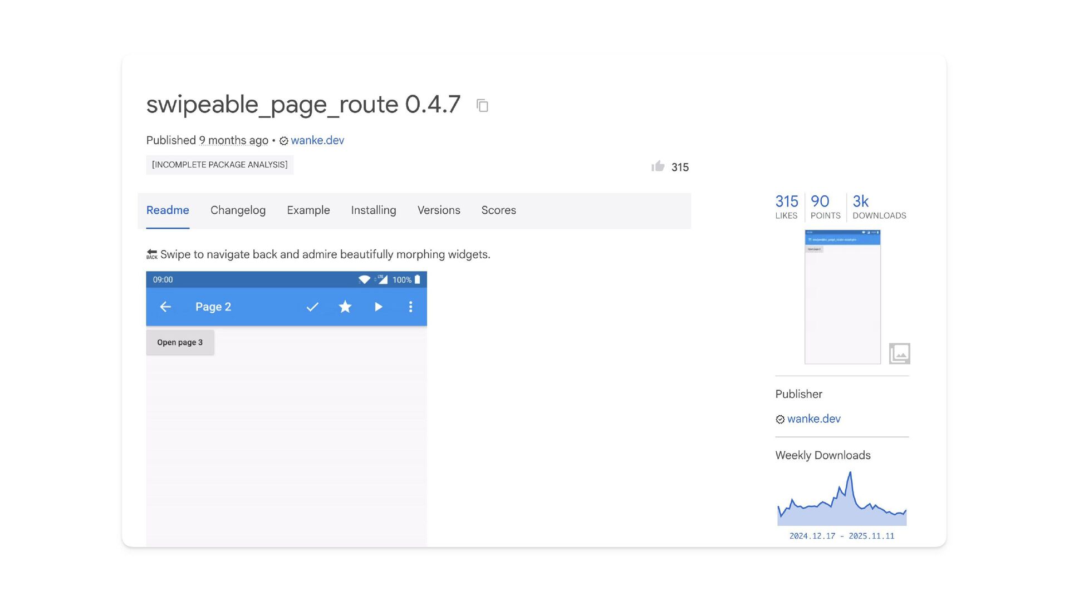
Task: Click back arrow in Page 2 app bar
Action: (165, 307)
